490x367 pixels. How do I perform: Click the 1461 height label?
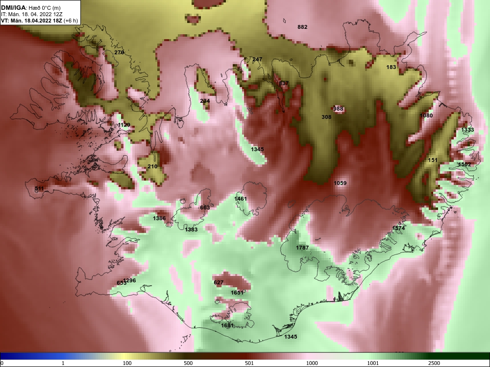click(240, 199)
